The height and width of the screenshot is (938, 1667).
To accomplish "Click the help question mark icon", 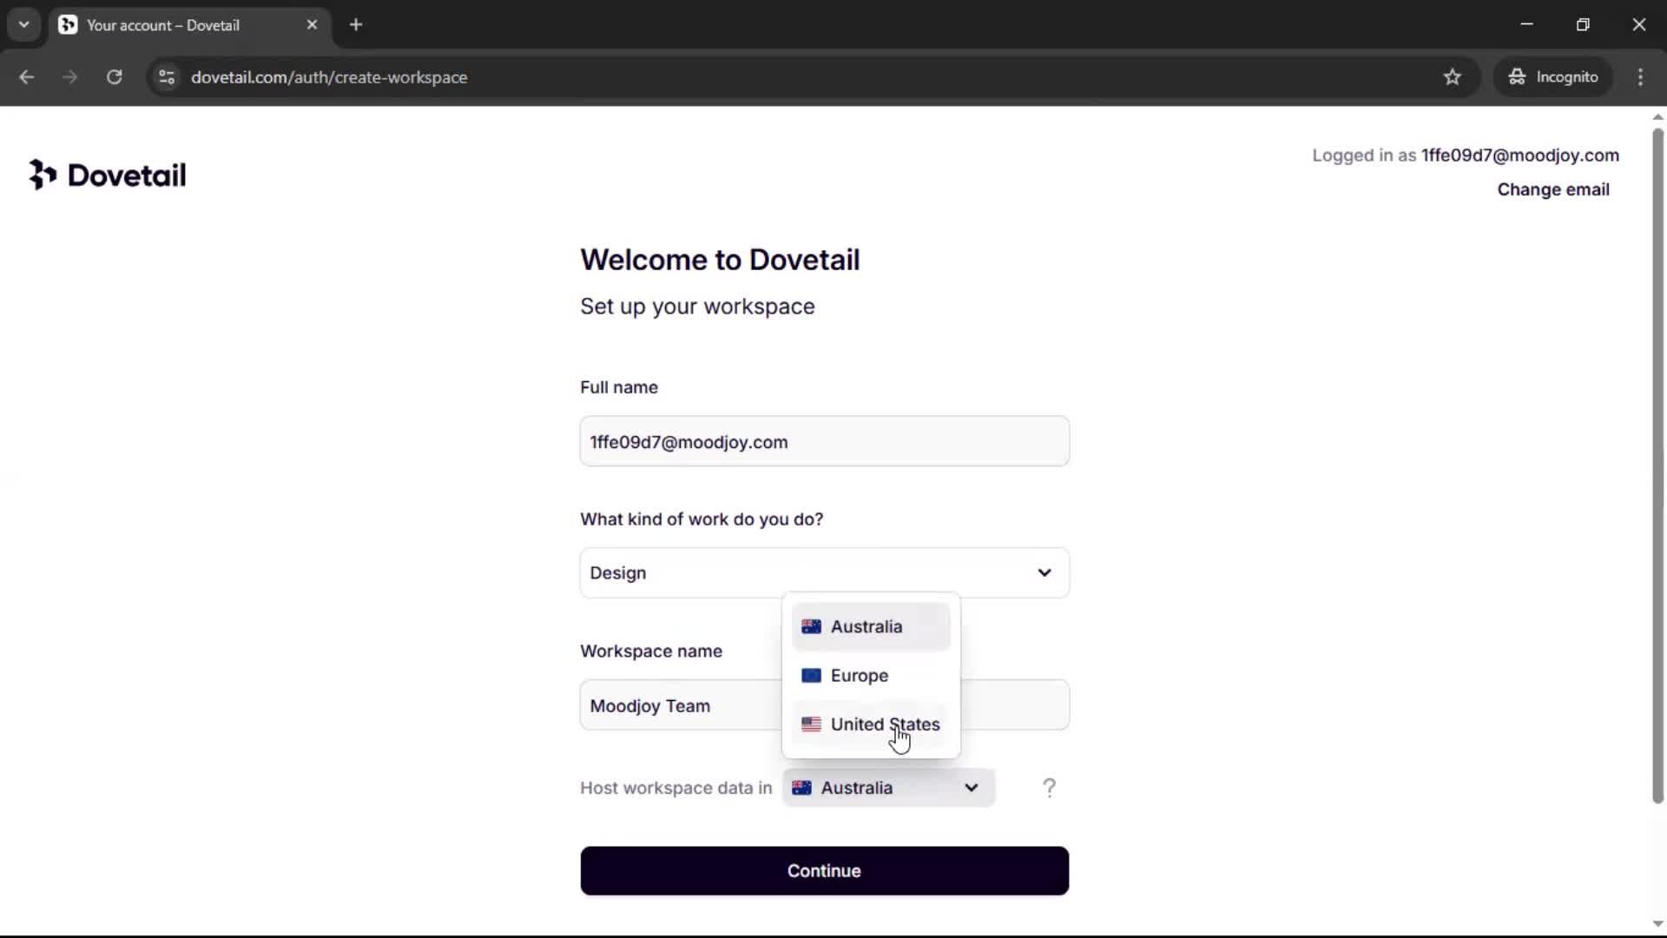I will (1049, 788).
